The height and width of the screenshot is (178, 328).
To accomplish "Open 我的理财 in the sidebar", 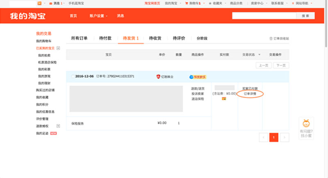I will [x=44, y=83].
